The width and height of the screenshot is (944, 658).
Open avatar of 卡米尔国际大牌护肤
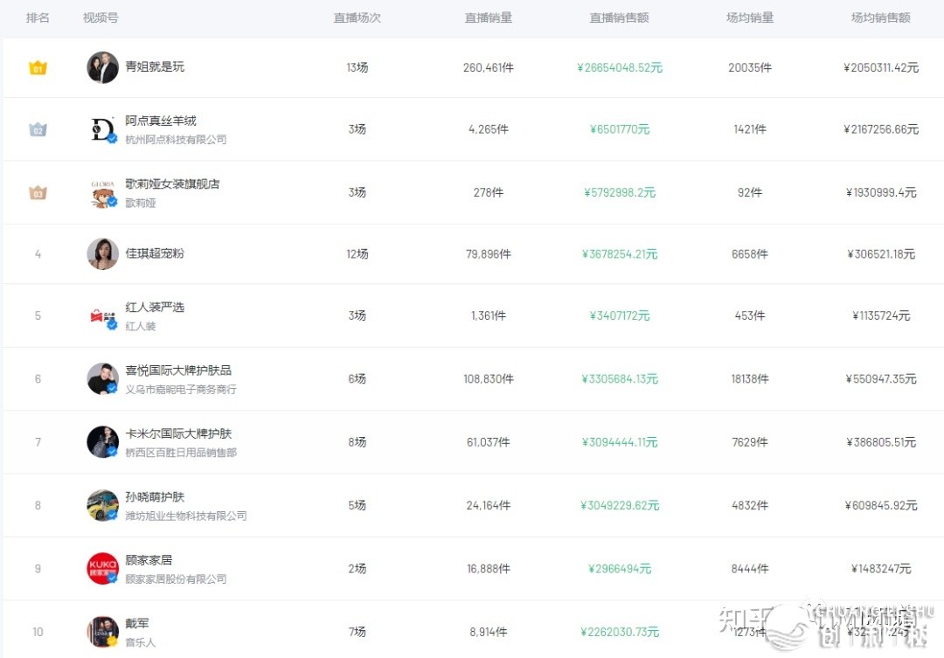102,442
